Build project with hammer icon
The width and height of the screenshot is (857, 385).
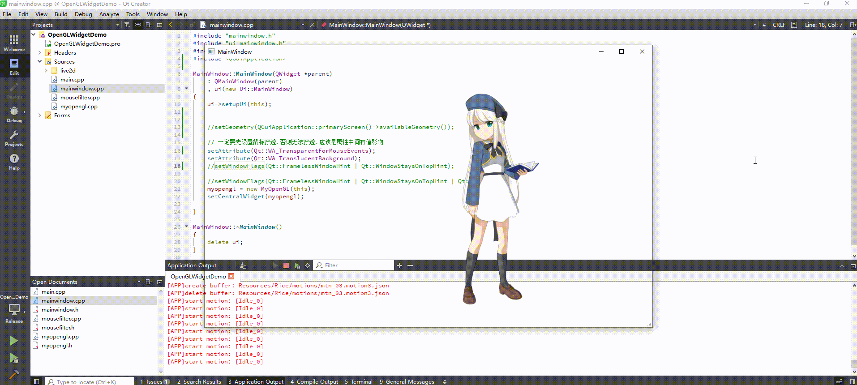point(14,374)
